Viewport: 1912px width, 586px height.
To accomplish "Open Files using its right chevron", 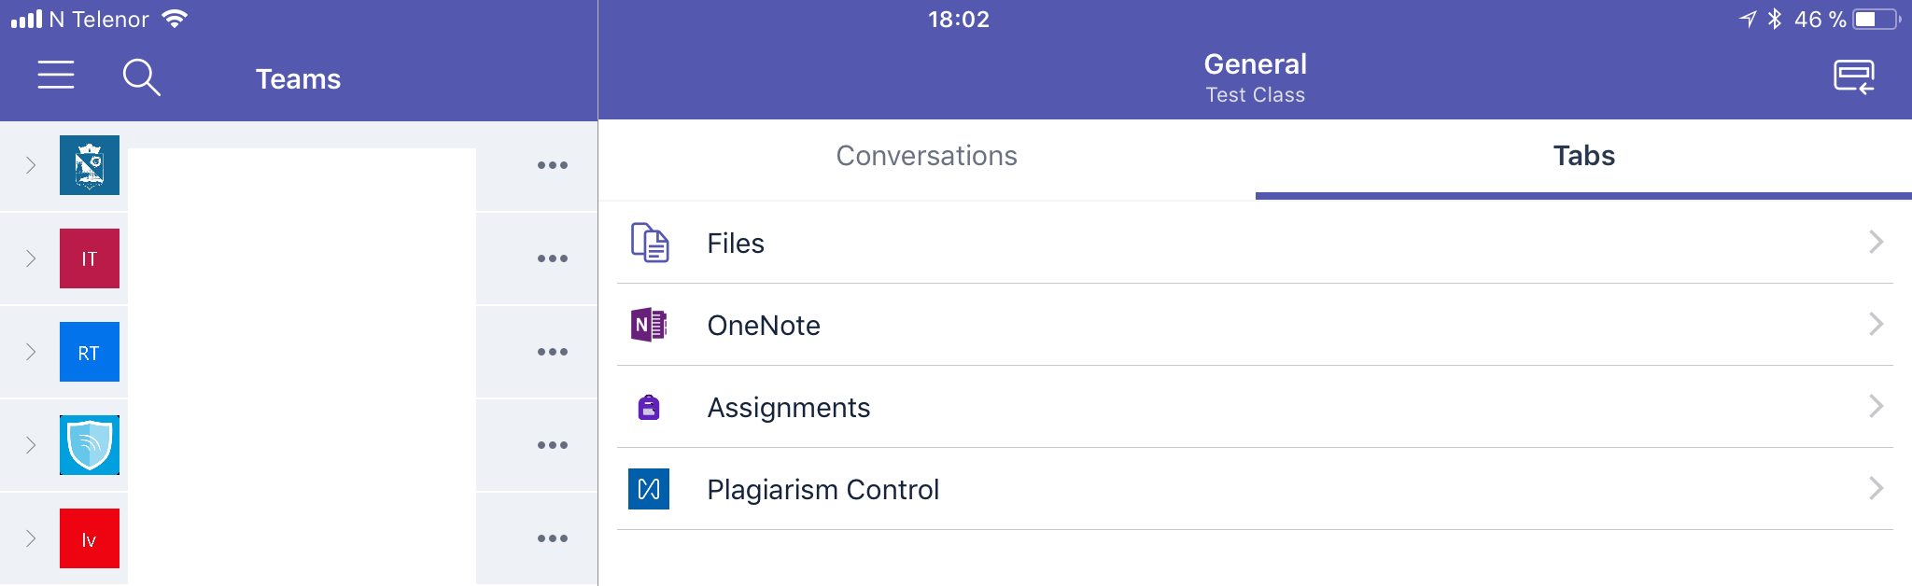I will (x=1876, y=243).
